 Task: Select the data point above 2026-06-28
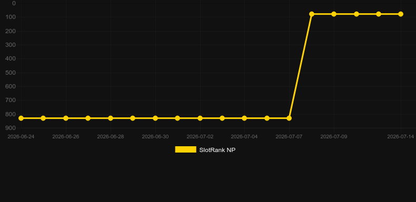[111, 118]
